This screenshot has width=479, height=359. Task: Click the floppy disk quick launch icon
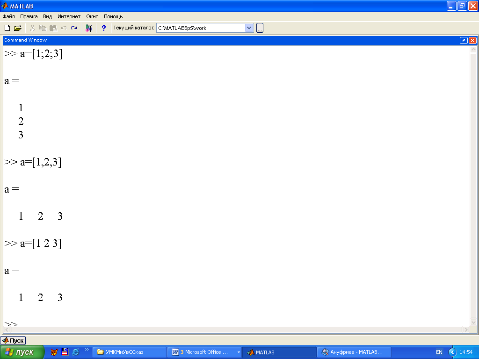click(x=65, y=352)
